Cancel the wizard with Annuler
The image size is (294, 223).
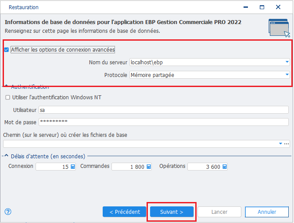pyautogui.click(x=267, y=212)
